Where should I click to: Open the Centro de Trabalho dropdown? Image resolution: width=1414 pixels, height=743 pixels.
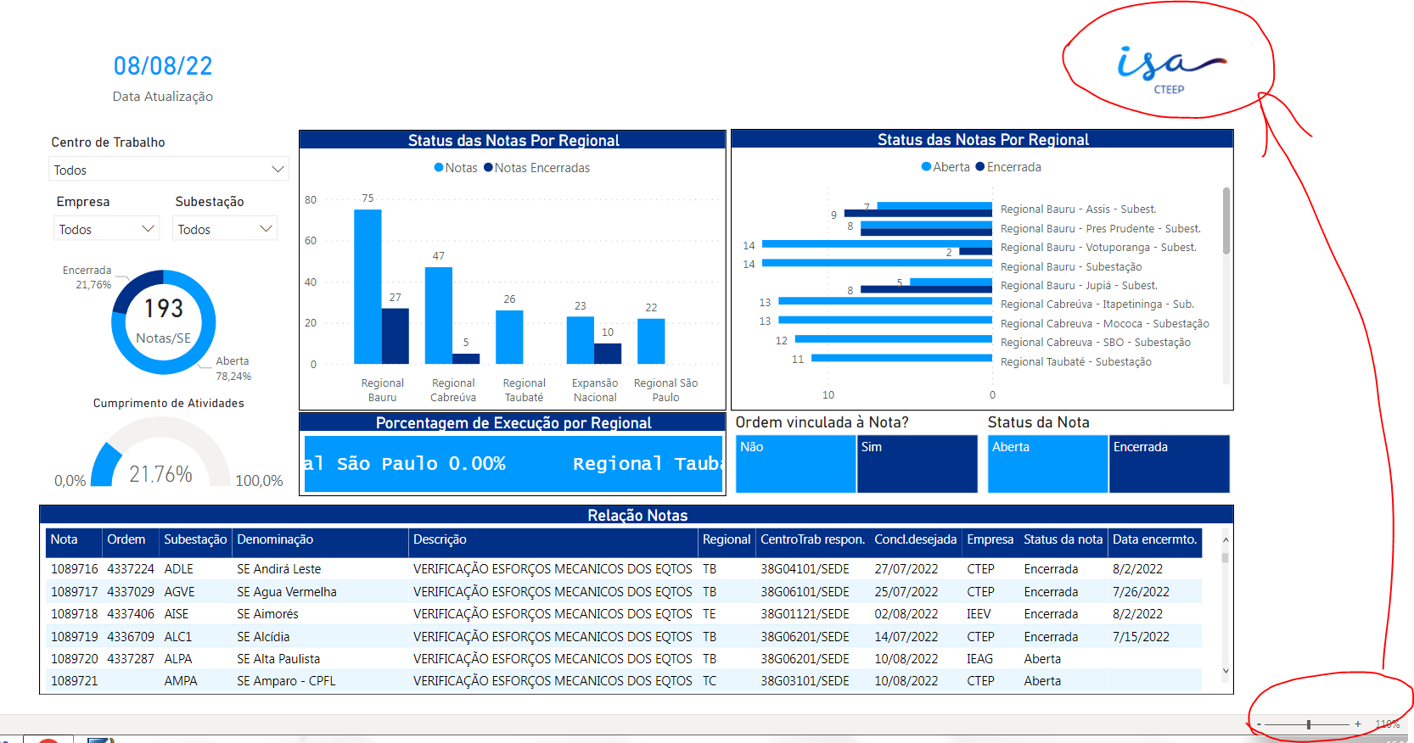(x=168, y=170)
